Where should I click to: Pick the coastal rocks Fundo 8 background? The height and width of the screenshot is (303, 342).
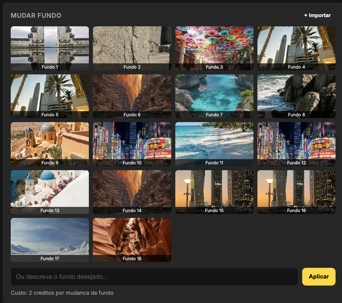[296, 96]
